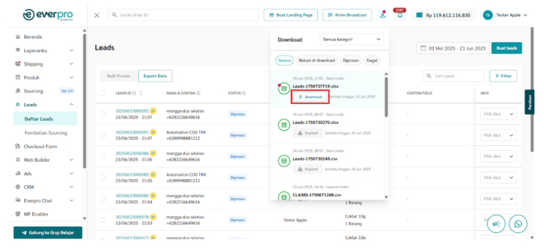Open the notifications bell icon
The height and width of the screenshot is (248, 544).
[x=400, y=15]
